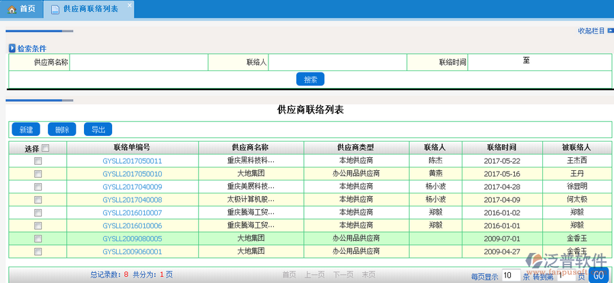Open record link GYSLL2017050010
Viewport: 614px width, 283px height.
pyautogui.click(x=132, y=174)
